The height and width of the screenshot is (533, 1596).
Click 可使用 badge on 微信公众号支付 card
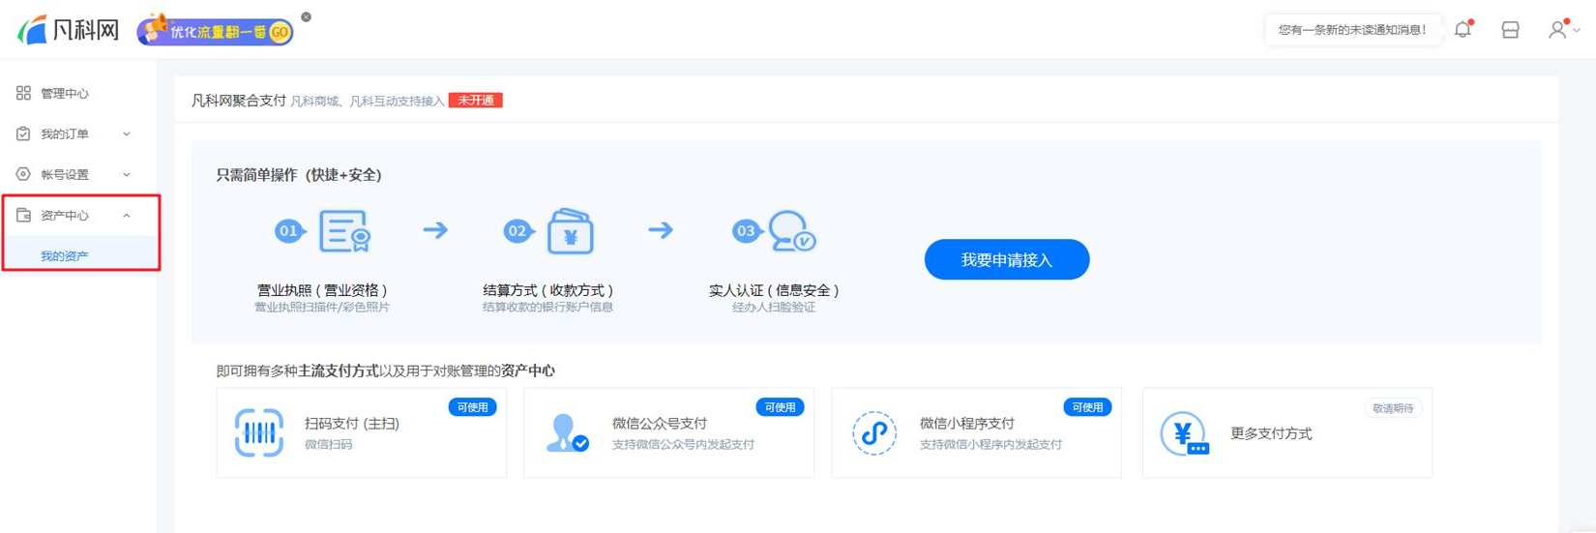780,407
